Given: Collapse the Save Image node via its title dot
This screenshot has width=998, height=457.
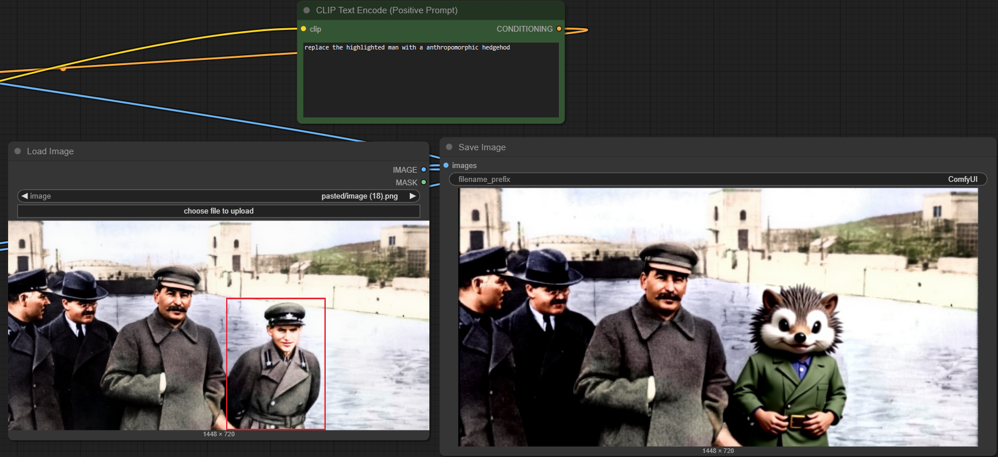Looking at the screenshot, I should pyautogui.click(x=450, y=147).
